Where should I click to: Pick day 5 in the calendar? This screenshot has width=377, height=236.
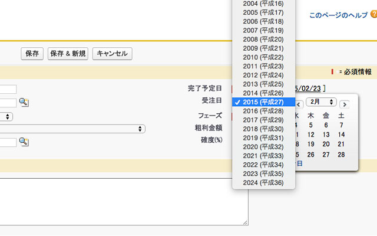point(311,125)
